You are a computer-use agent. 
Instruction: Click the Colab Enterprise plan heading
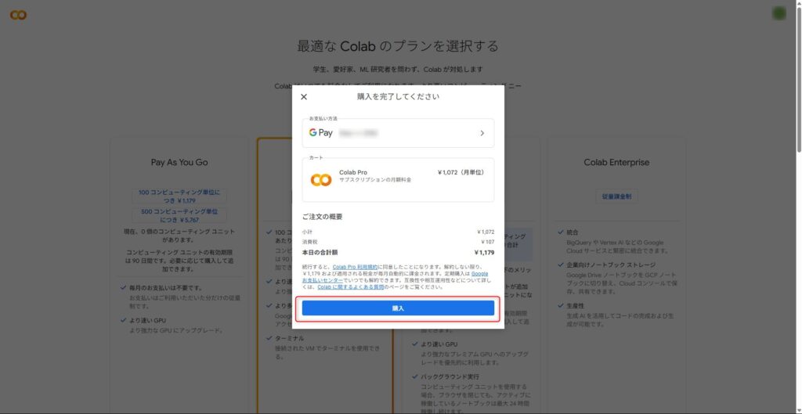pyautogui.click(x=616, y=162)
